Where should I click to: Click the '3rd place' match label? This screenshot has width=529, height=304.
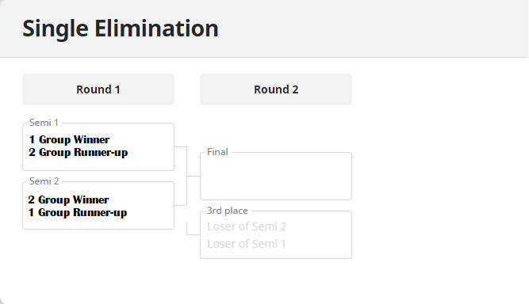pos(228,211)
